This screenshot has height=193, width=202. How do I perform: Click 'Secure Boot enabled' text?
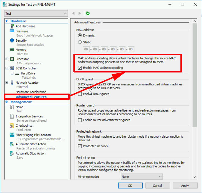(x=31, y=45)
